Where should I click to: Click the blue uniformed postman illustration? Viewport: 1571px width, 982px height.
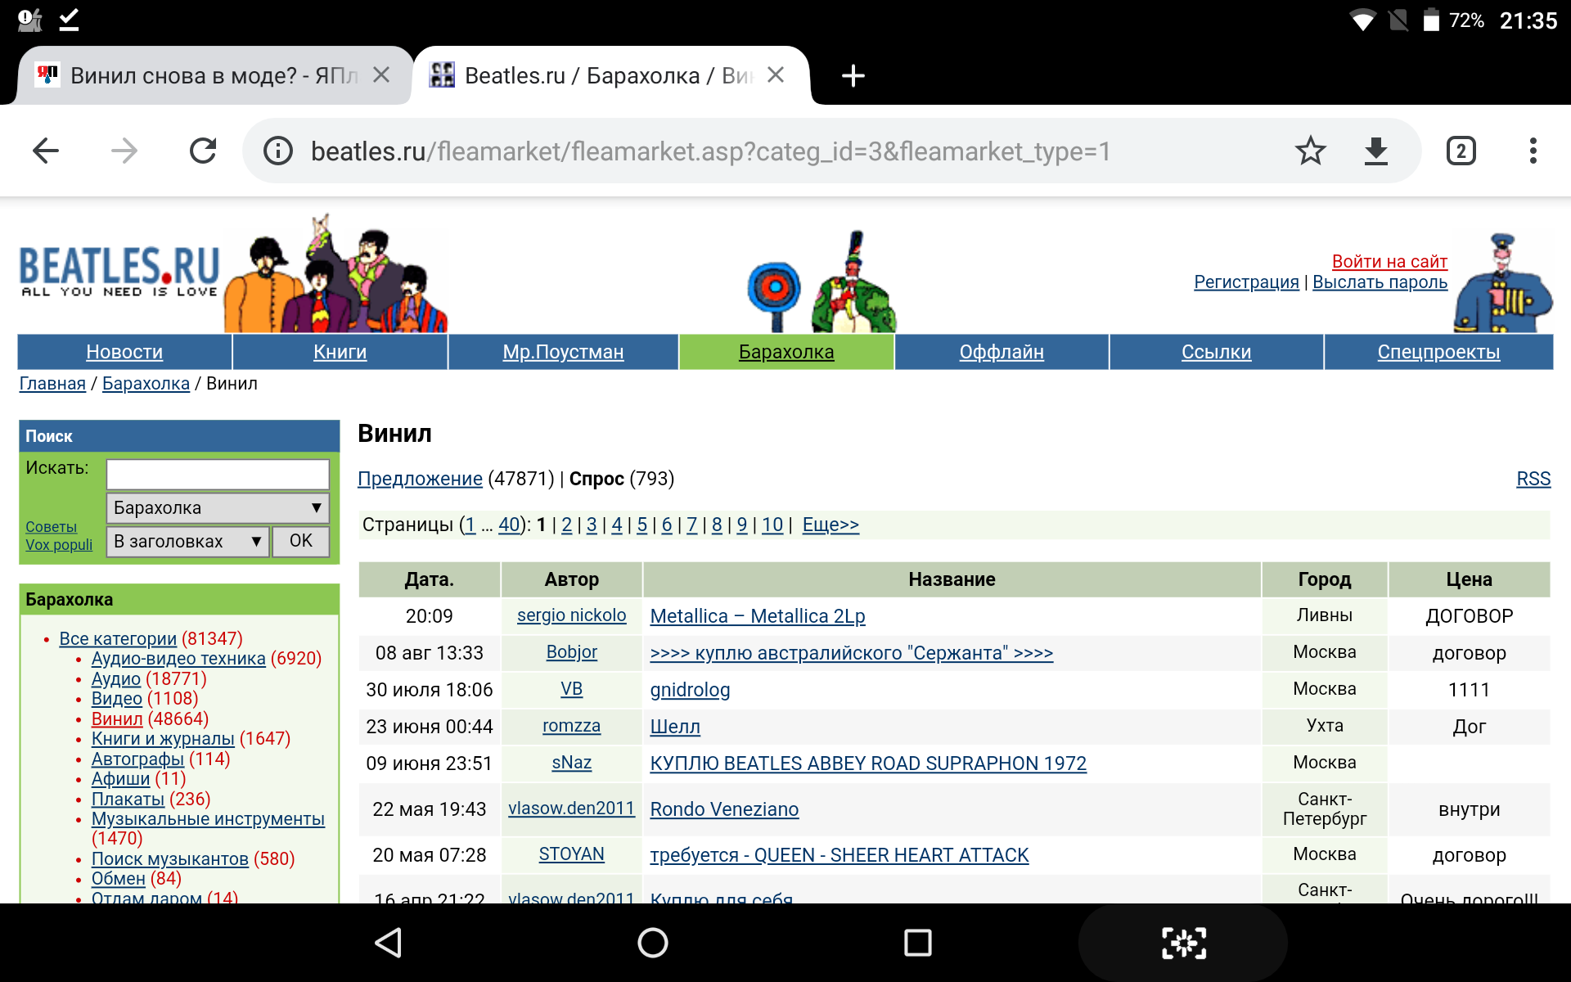(1503, 283)
